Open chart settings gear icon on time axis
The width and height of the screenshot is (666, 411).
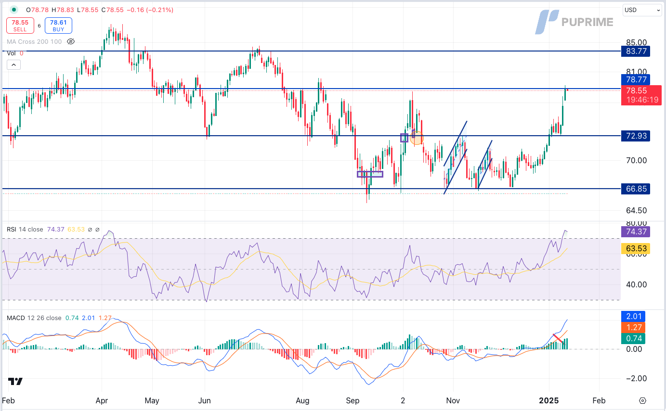pyautogui.click(x=643, y=400)
